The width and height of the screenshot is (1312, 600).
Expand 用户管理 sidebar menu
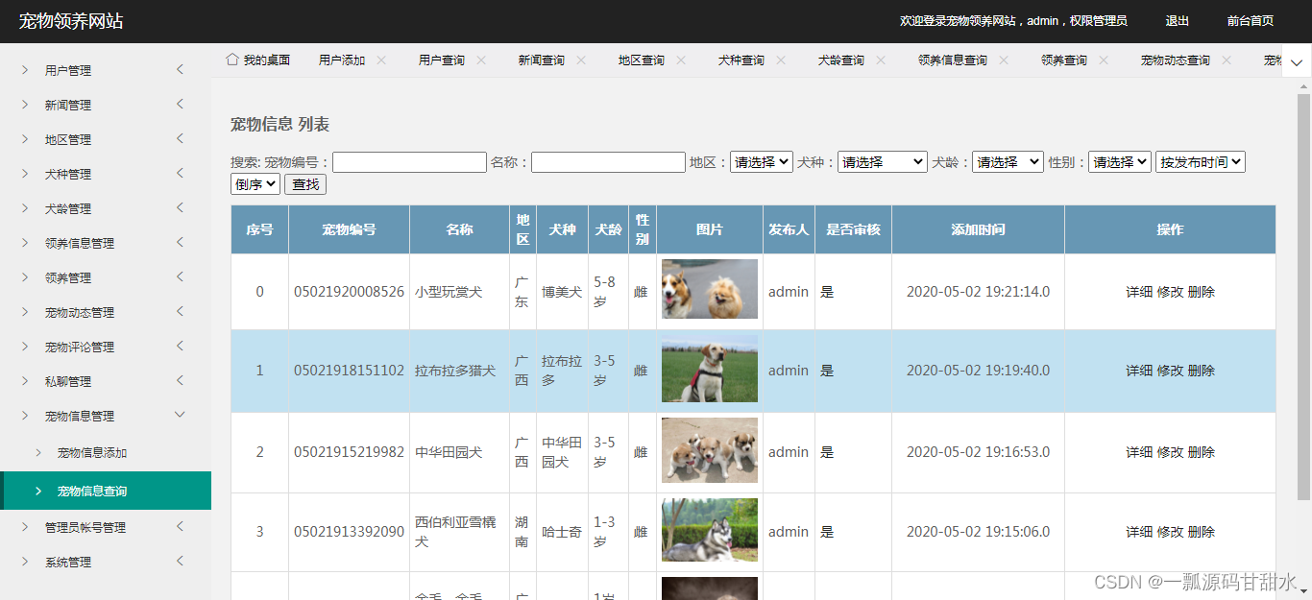(106, 70)
